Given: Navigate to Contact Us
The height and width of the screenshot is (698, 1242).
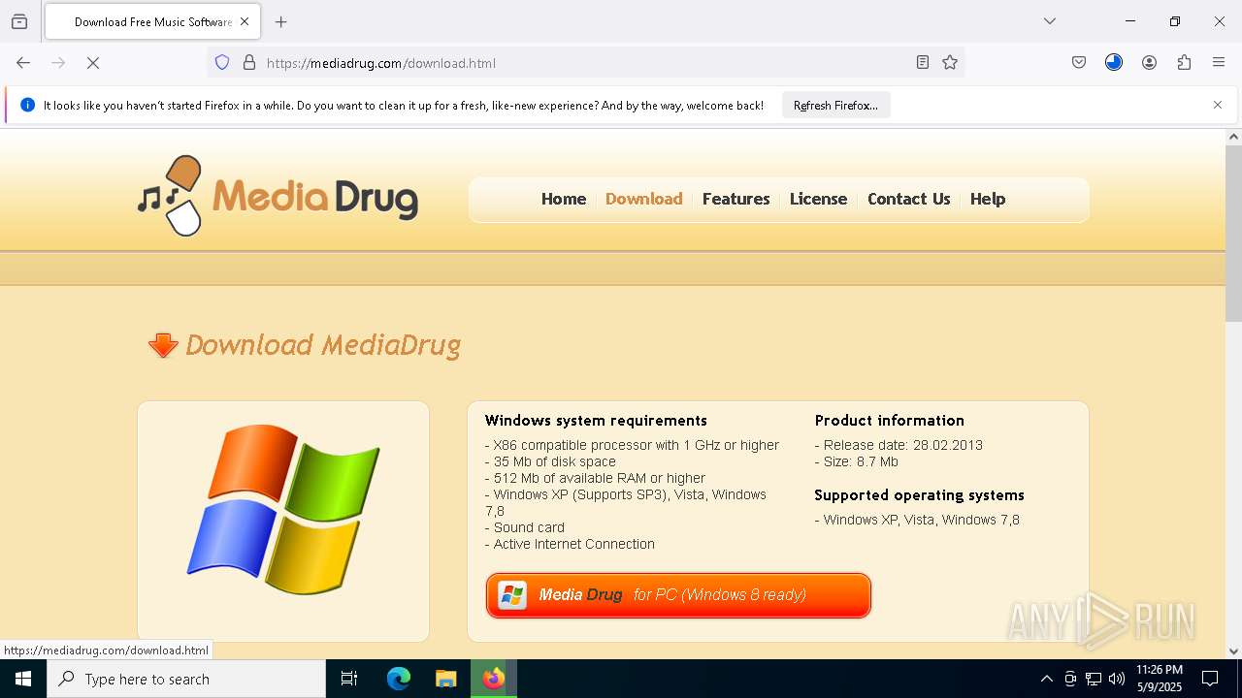Looking at the screenshot, I should point(908,199).
